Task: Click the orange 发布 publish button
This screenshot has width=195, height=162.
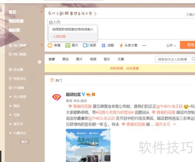Action: (x=188, y=45)
